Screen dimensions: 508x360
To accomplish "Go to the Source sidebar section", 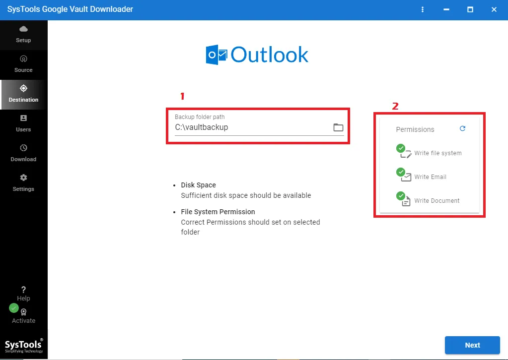I will coord(23,64).
